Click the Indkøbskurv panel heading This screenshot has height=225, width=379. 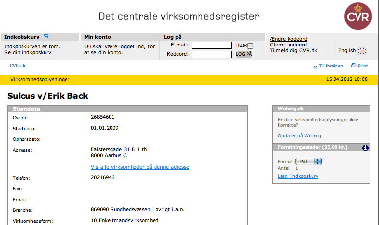tap(22, 37)
